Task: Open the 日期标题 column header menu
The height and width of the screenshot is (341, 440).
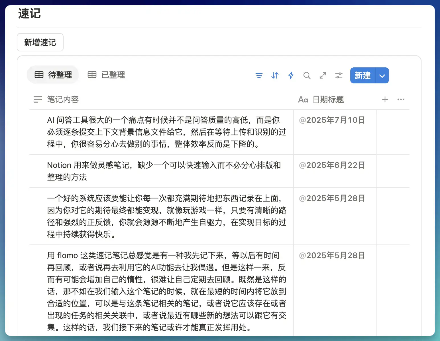Action: click(x=328, y=99)
